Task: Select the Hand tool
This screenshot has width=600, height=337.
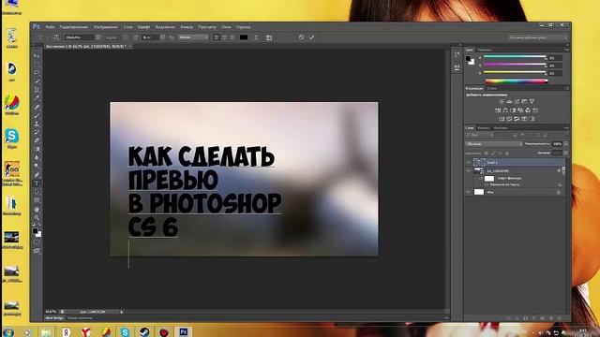Action: (37, 210)
